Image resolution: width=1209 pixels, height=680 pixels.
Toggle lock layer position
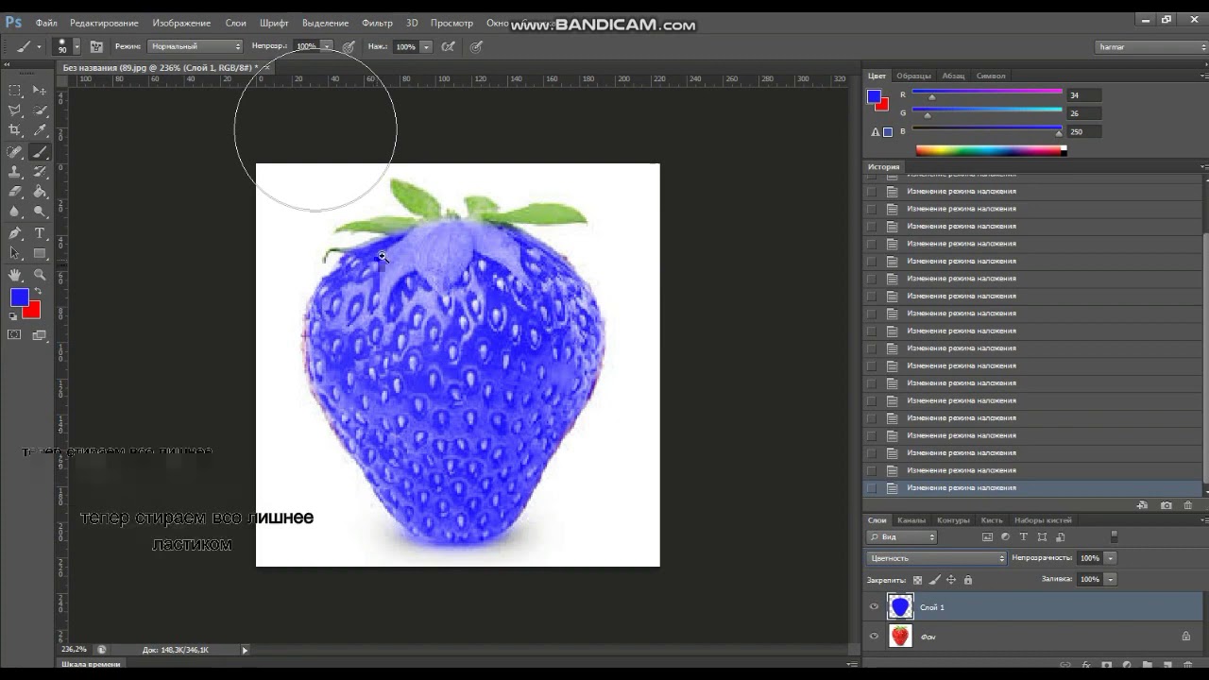951,580
